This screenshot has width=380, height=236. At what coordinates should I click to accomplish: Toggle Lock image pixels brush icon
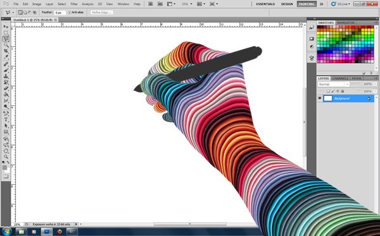click(333, 91)
